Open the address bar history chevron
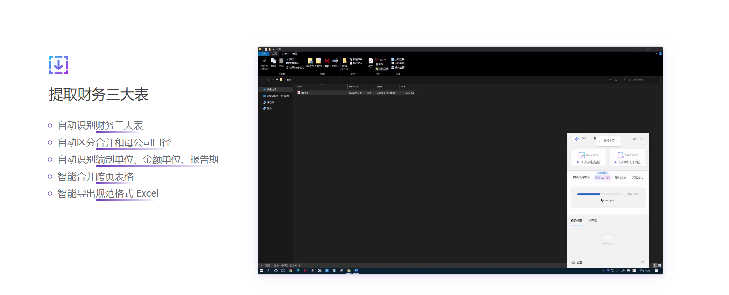Image resolution: width=729 pixels, height=295 pixels. [x=610, y=80]
